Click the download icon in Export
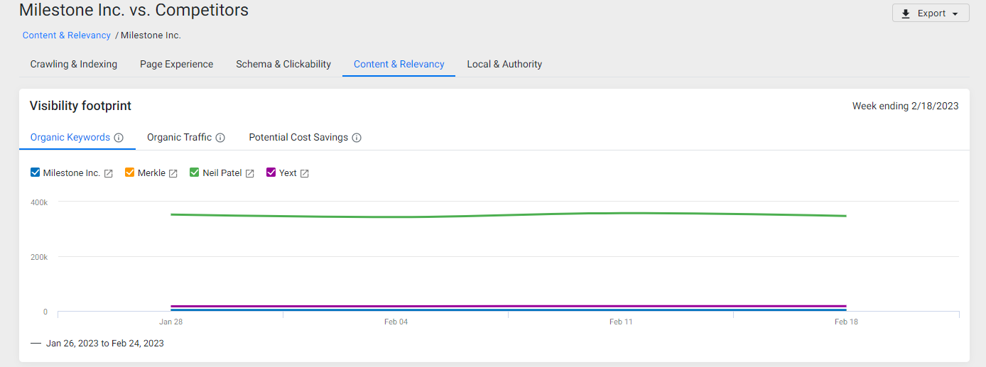This screenshot has height=367, width=986. coord(906,13)
